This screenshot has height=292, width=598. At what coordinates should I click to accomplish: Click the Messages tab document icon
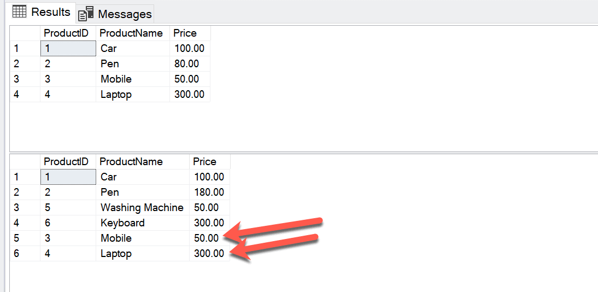coord(86,14)
